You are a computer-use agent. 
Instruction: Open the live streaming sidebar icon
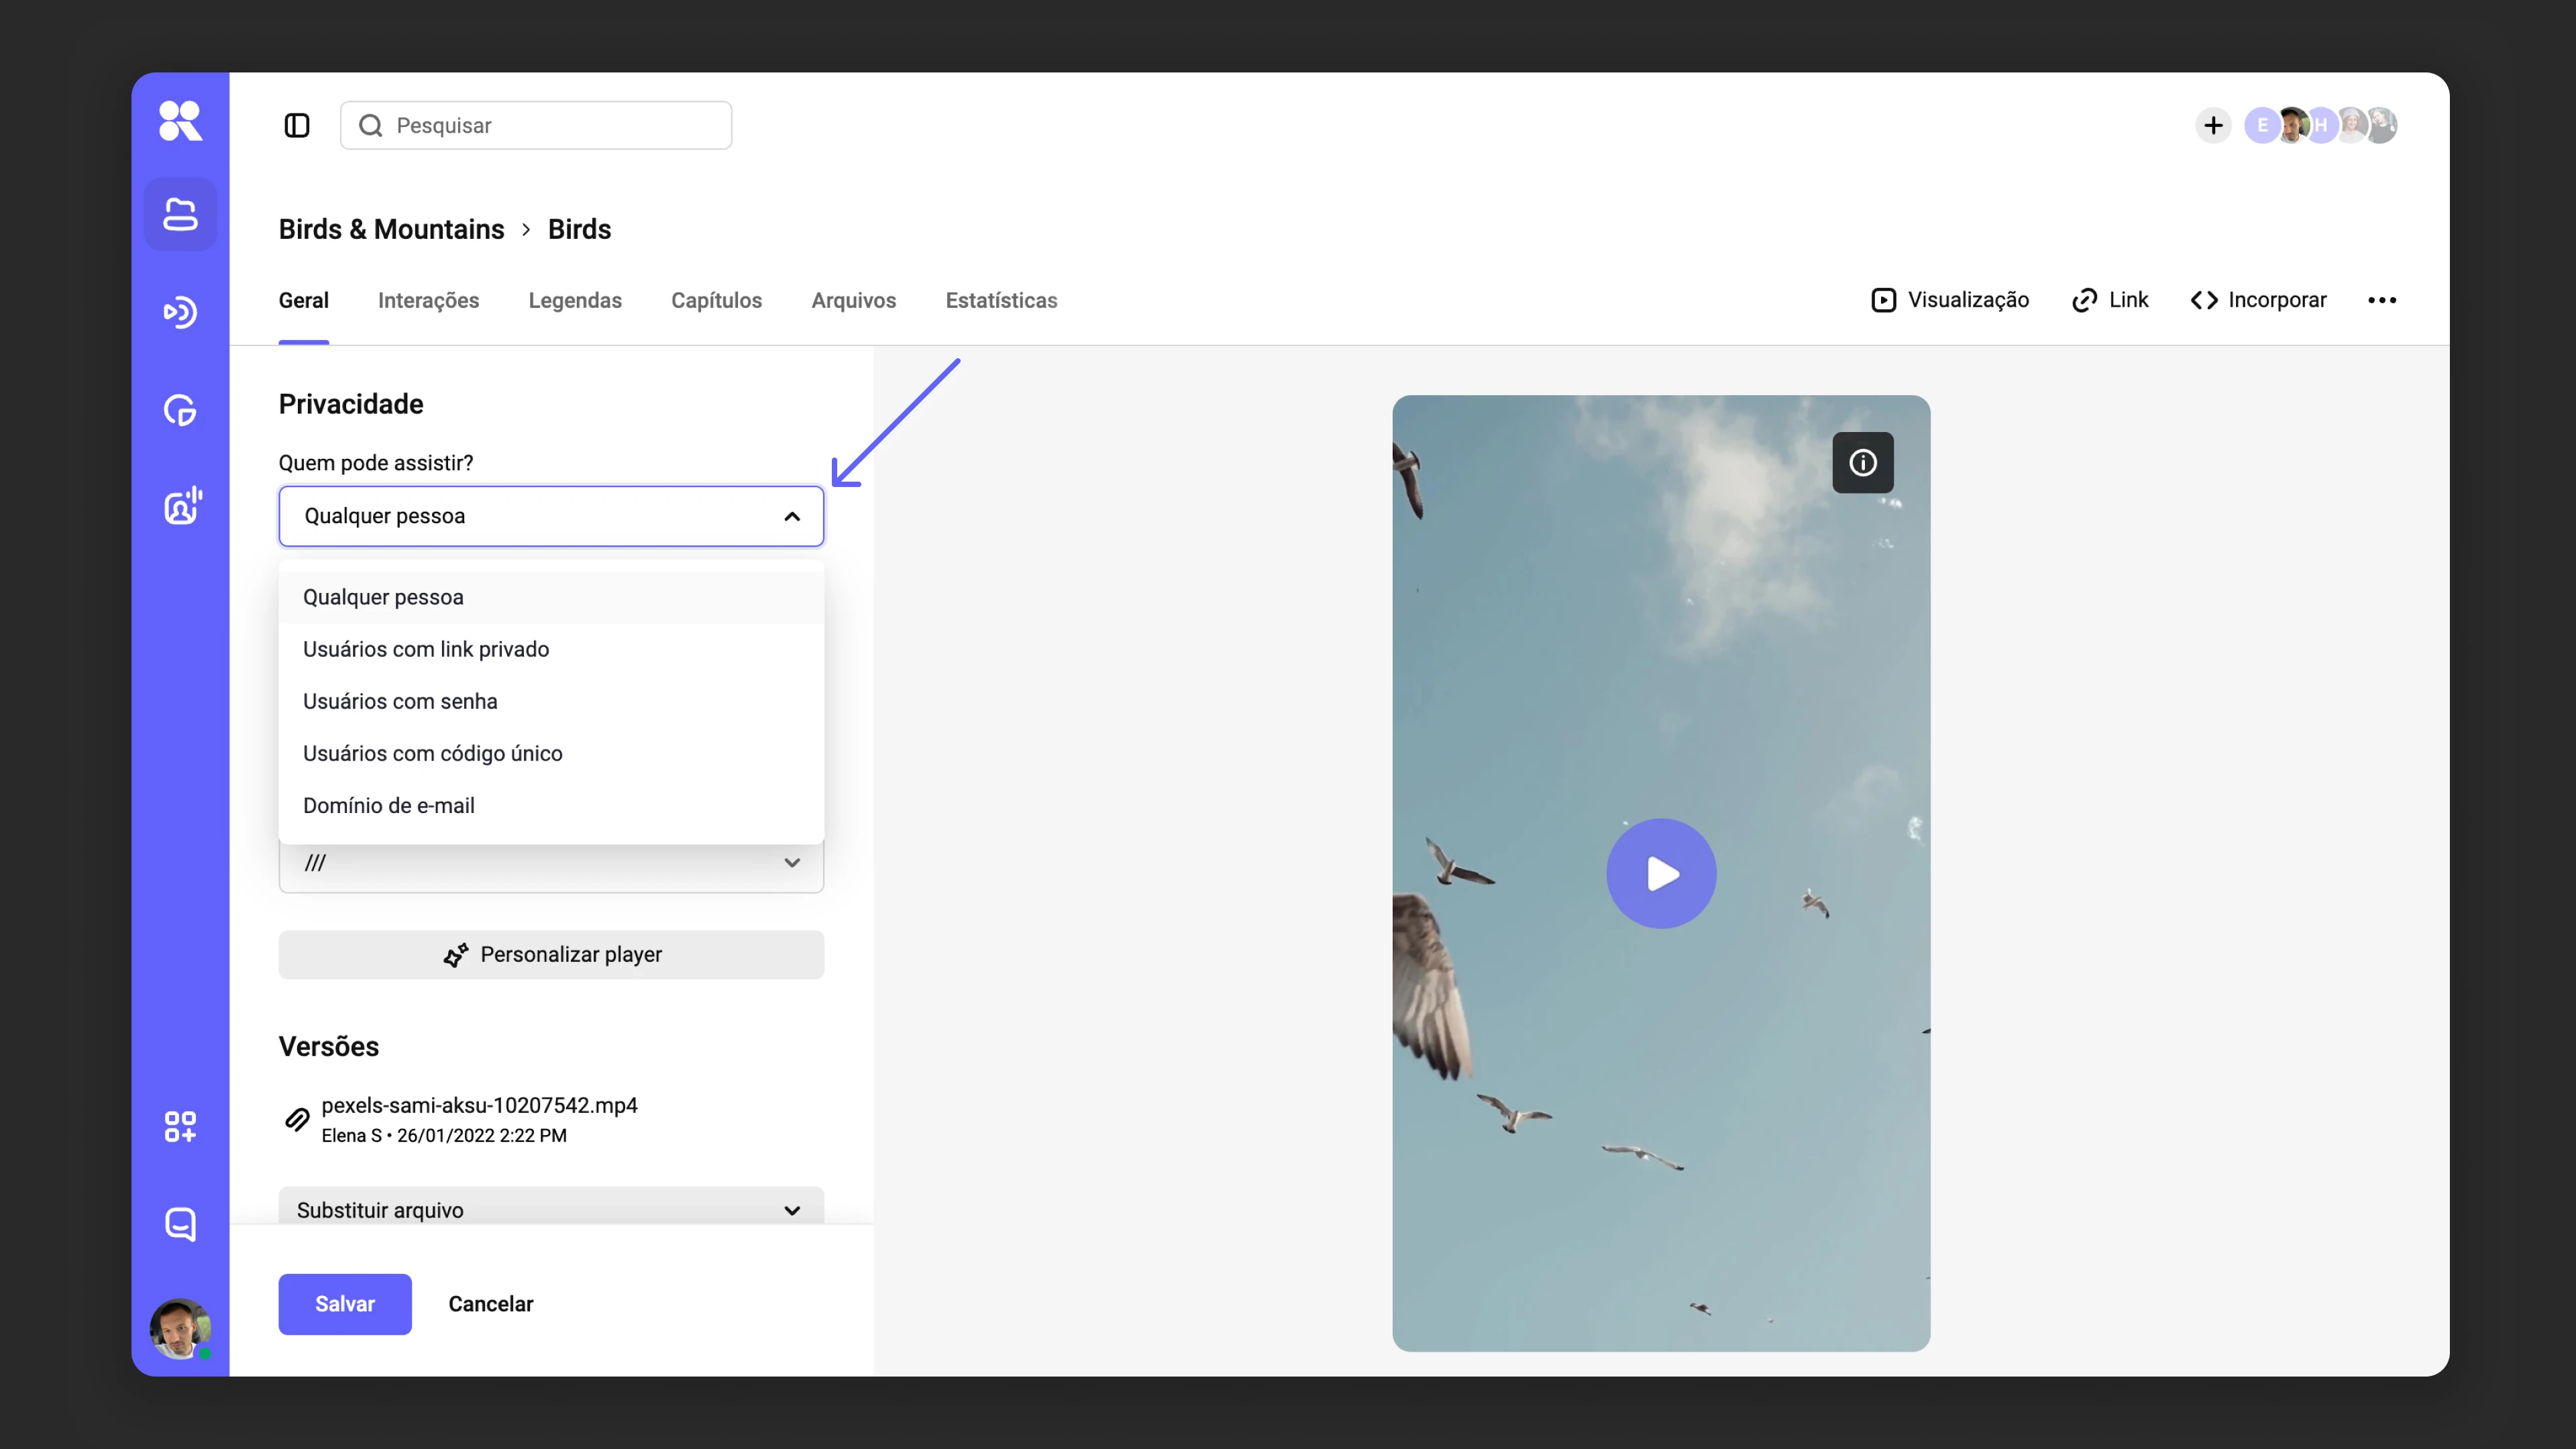click(x=180, y=312)
